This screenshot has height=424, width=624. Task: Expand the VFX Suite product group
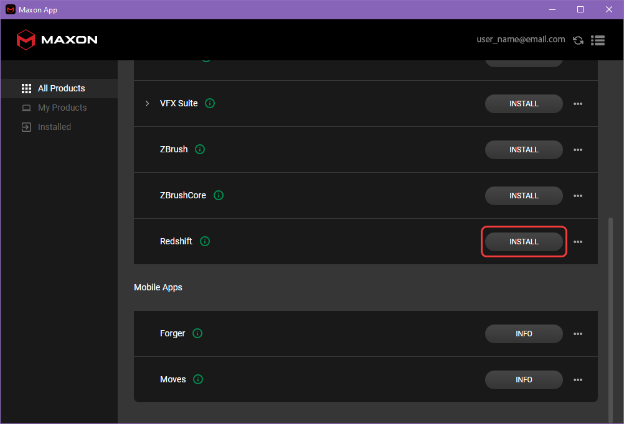147,103
